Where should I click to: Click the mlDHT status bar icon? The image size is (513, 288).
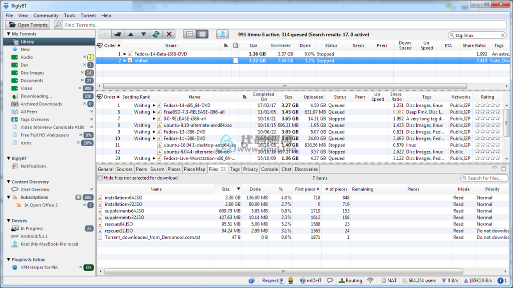[x=311, y=280]
